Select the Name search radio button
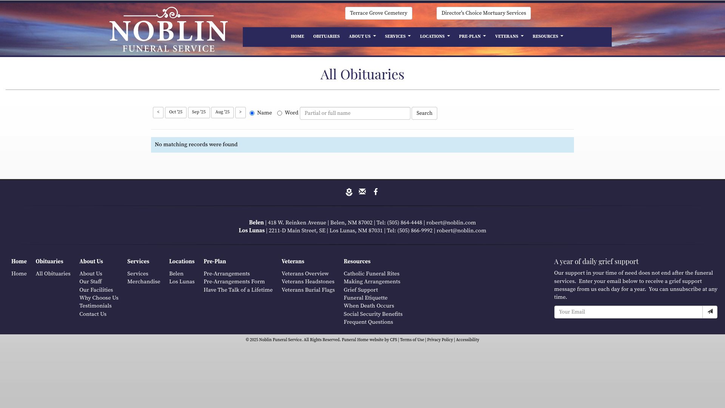Screen dimensions: 725x408 [x=252, y=113]
